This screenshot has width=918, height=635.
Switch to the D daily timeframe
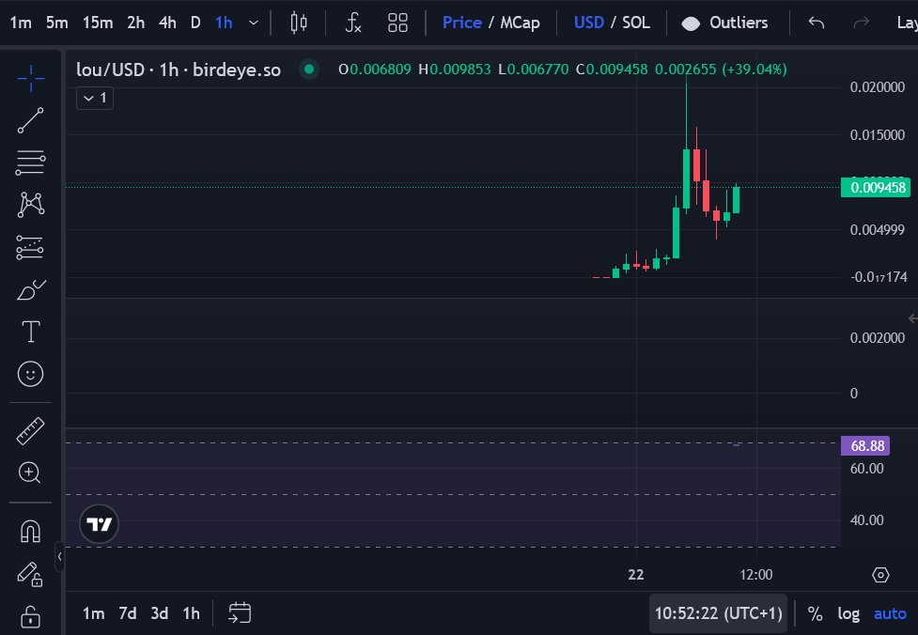tap(195, 23)
